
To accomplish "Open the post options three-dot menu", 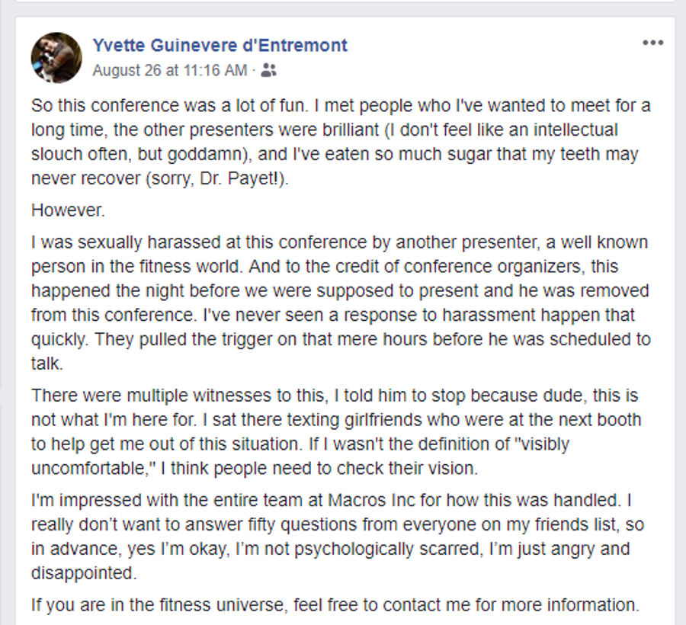I will tap(652, 43).
